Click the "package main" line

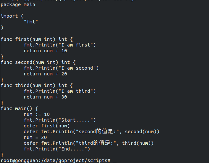point(18,5)
